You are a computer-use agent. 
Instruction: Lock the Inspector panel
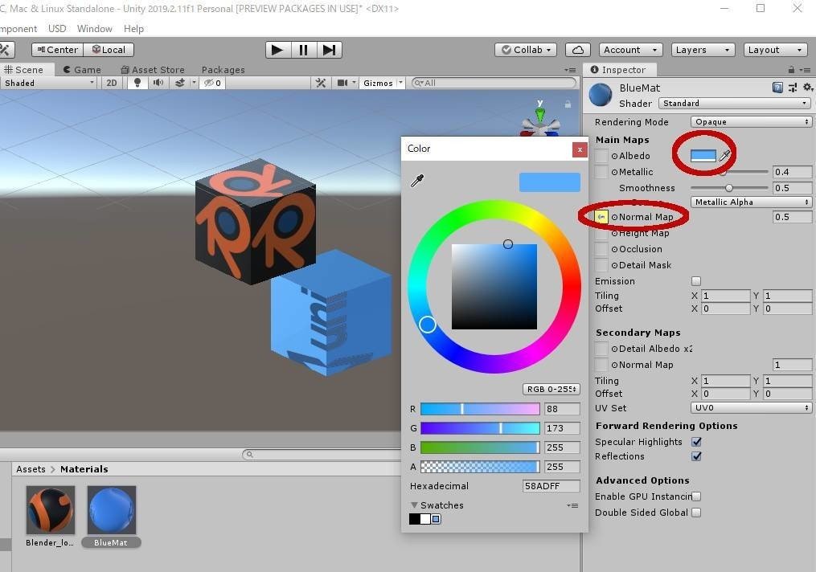tap(791, 70)
